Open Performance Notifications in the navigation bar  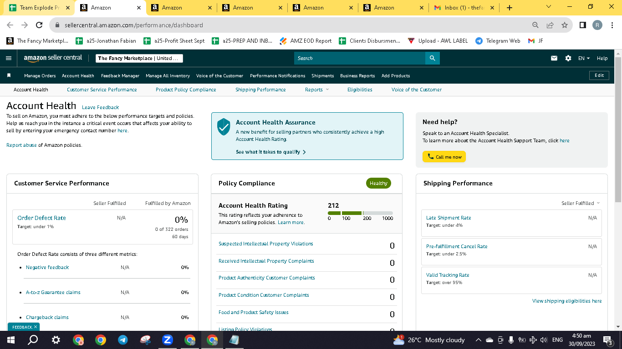(x=278, y=76)
